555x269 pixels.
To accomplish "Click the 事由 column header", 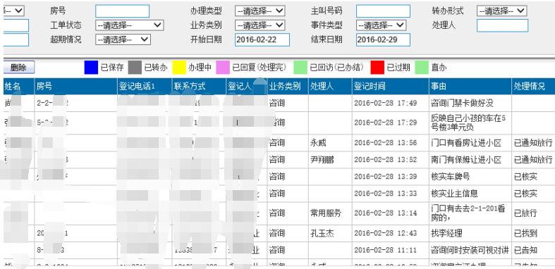I will (470, 86).
